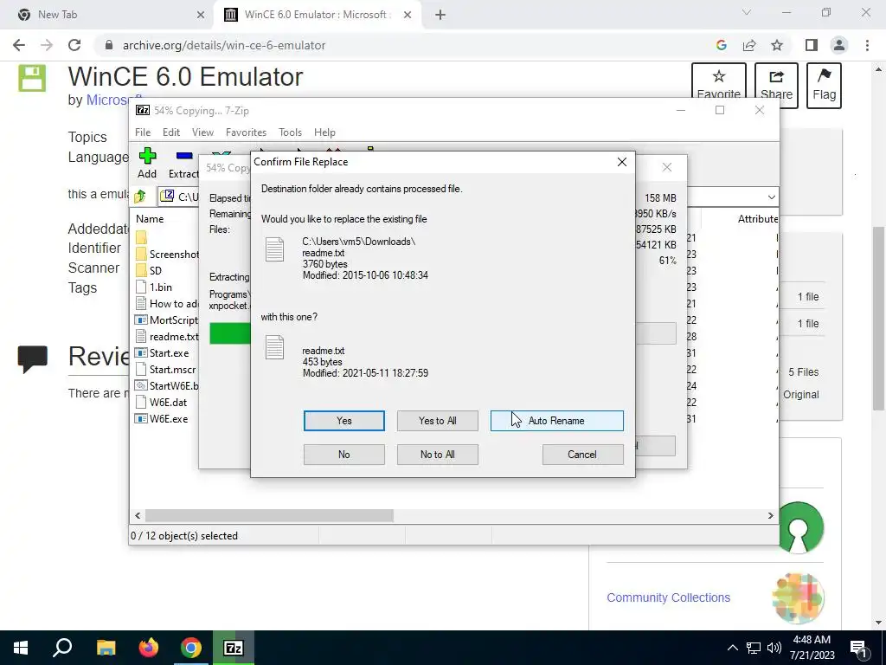Click 7-Zip horizontal scrollbar thumb
Viewport: 886px width, 665px height.
[x=269, y=516]
